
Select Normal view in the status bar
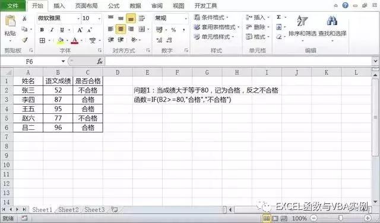tap(267, 218)
